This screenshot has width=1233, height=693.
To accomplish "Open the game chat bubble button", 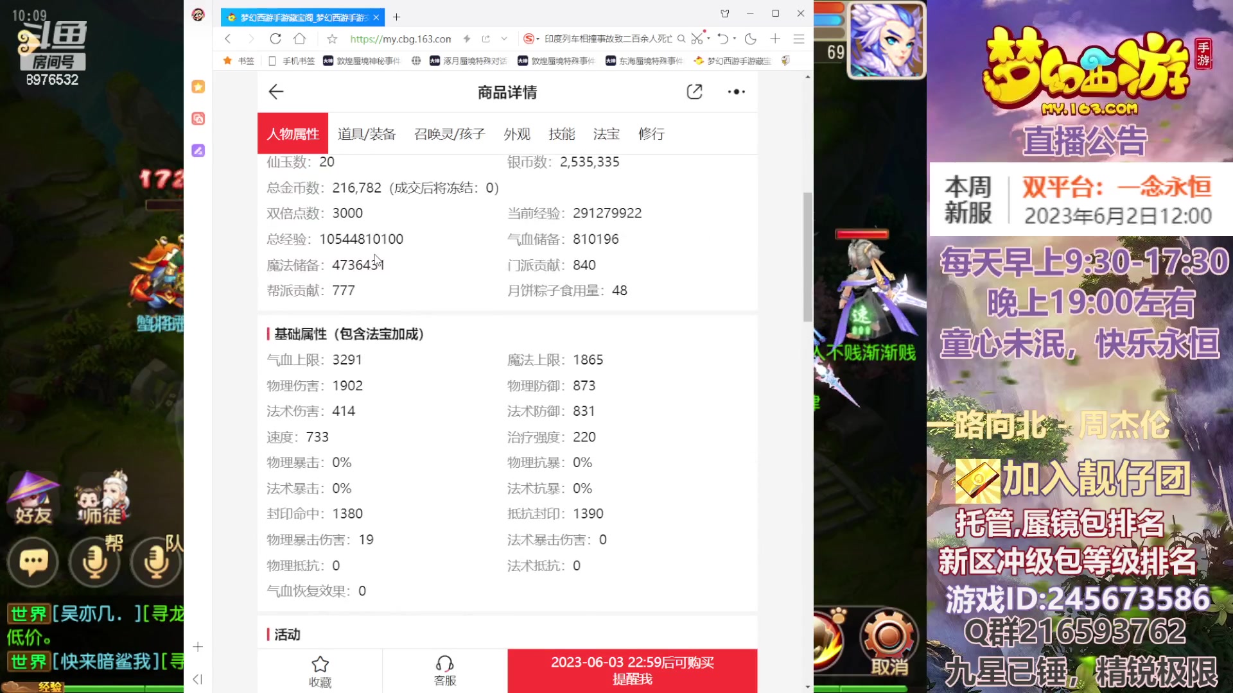I will coord(33,563).
